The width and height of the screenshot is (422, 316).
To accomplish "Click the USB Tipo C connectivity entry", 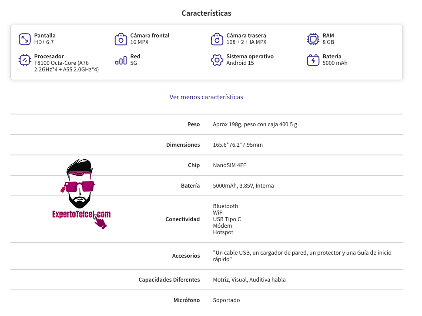I will (227, 219).
